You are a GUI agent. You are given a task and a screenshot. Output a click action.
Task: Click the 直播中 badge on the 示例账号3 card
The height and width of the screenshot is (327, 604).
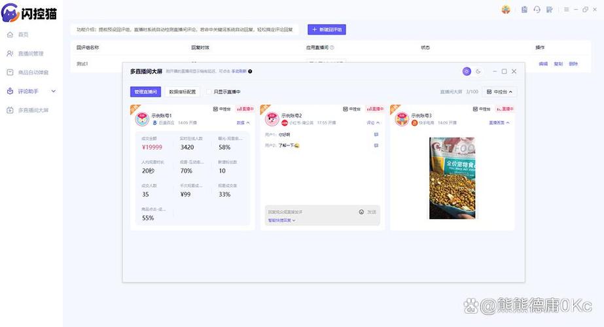pos(505,109)
